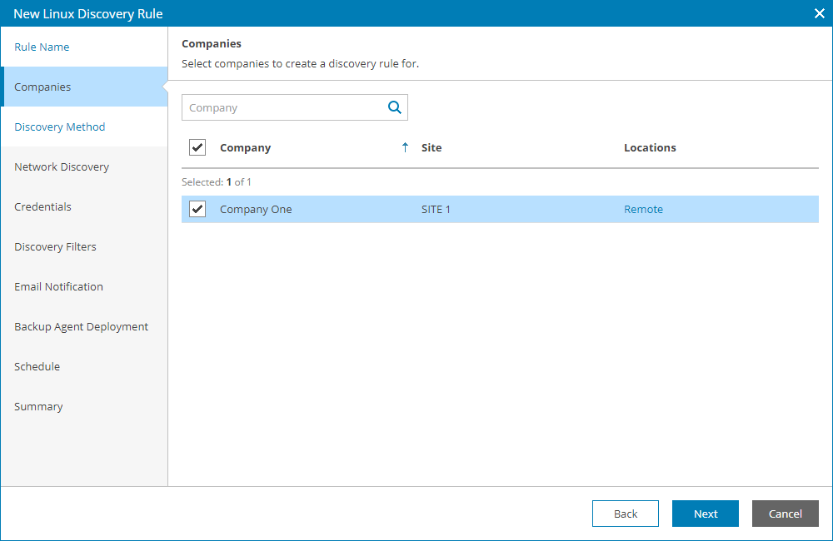Open the Credentials step
This screenshot has height=541, width=833.
[x=42, y=207]
